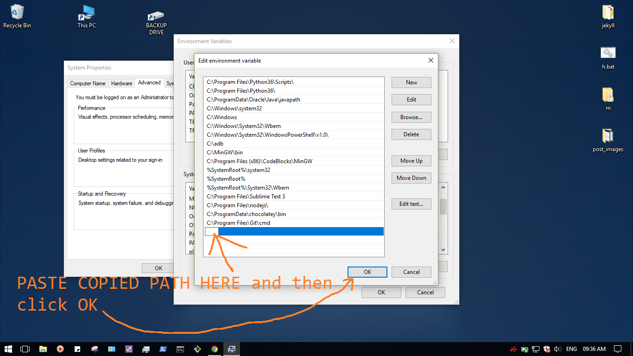Select the This PC desktop icon
The image size is (633, 356).
pyautogui.click(x=87, y=16)
